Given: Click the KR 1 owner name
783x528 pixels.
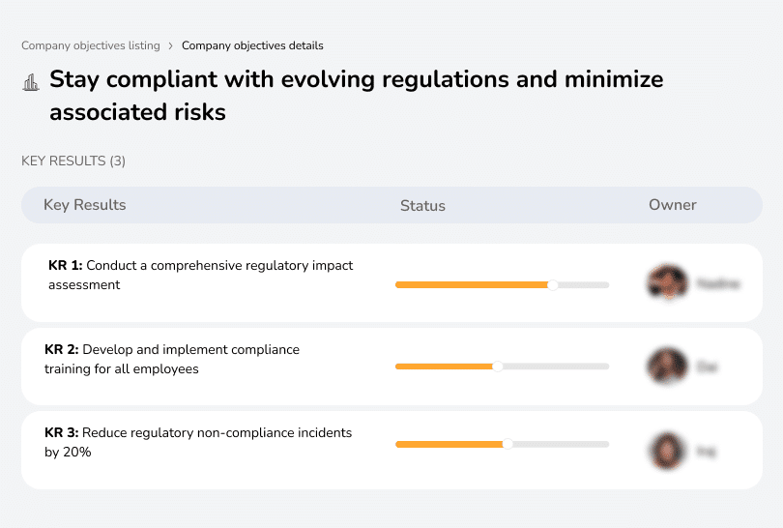Looking at the screenshot, I should [717, 283].
